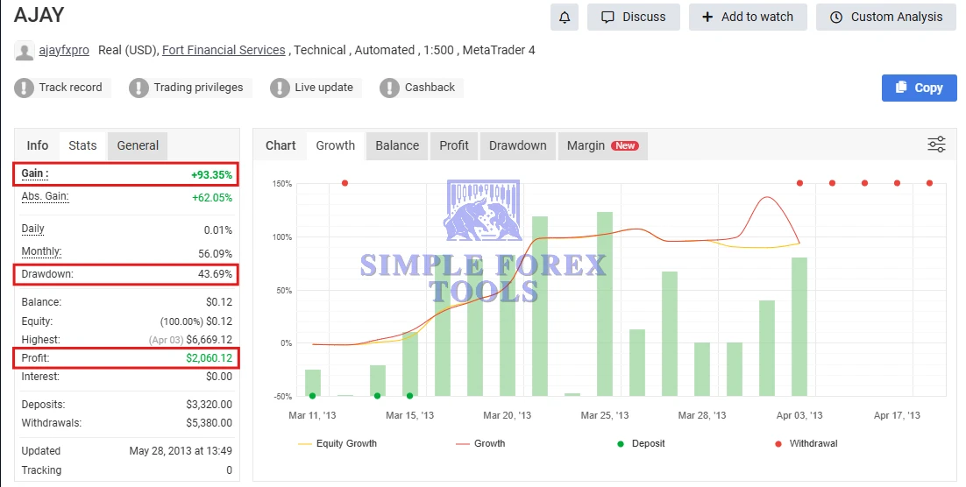
Task: Add this system to watch list
Action: 748,18
